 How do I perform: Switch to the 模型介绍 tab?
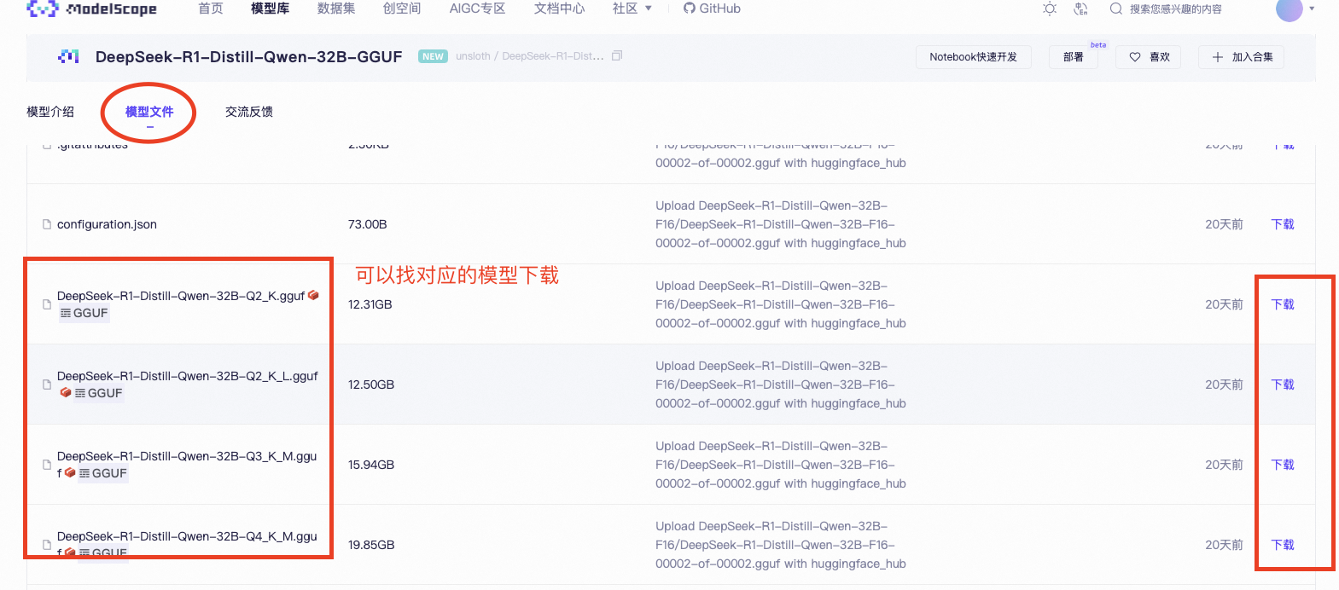click(50, 112)
